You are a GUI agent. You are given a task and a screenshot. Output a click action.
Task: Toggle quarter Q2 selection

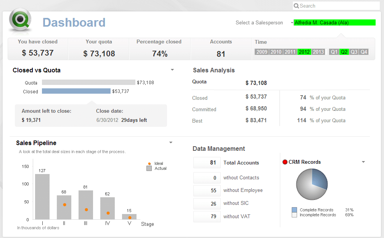[344, 52]
